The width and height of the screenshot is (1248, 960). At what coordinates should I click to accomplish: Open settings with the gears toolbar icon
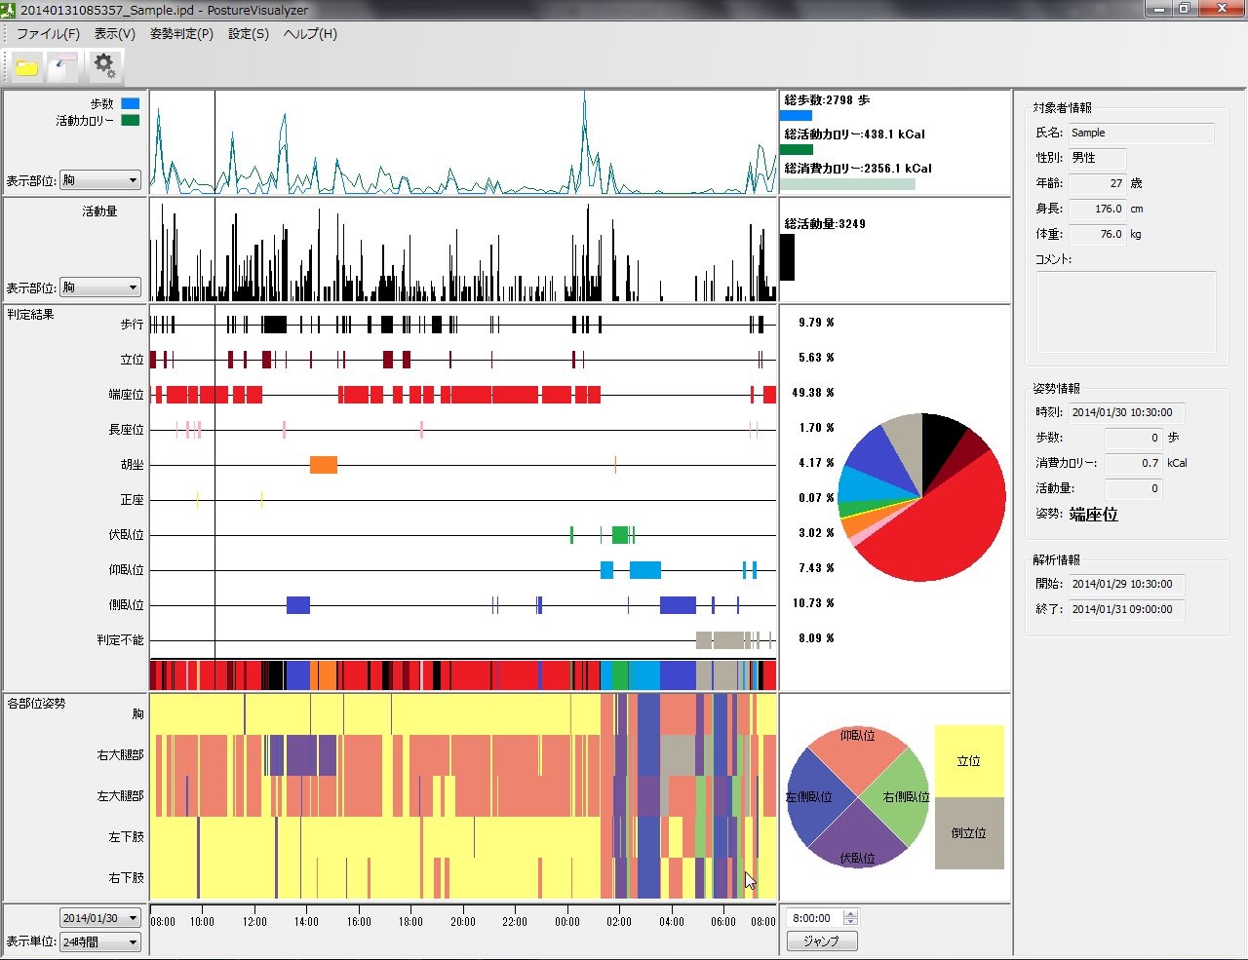[x=103, y=66]
